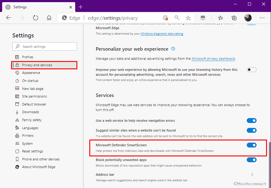Screen dimensions: 271x188
Task: Open the Home page button
Action: (x=49, y=18)
